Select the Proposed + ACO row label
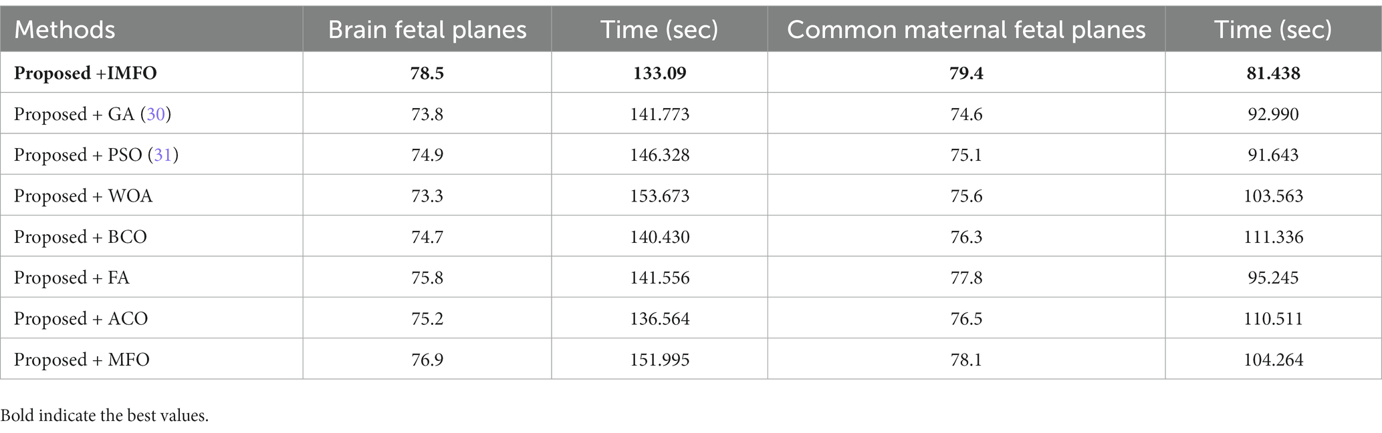The width and height of the screenshot is (1382, 433). click(81, 319)
